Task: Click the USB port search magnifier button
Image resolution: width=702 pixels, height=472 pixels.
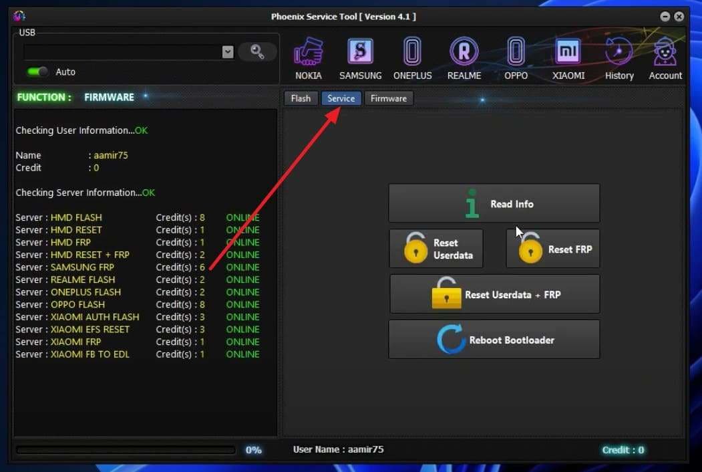Action: (257, 52)
